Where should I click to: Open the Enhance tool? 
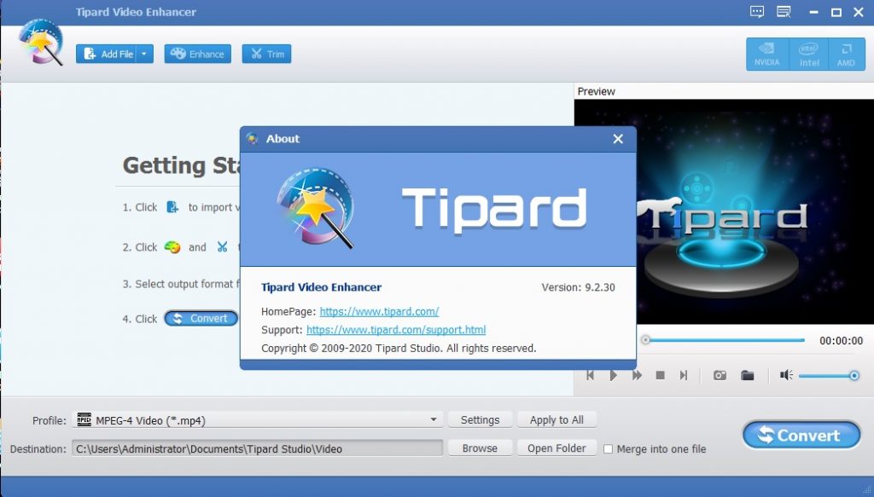[x=197, y=54]
